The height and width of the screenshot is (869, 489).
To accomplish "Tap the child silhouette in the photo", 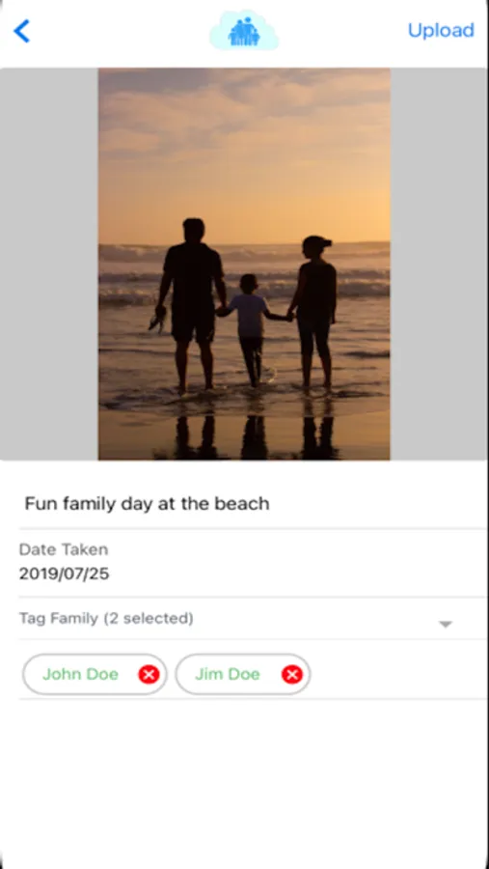I will pos(252,330).
